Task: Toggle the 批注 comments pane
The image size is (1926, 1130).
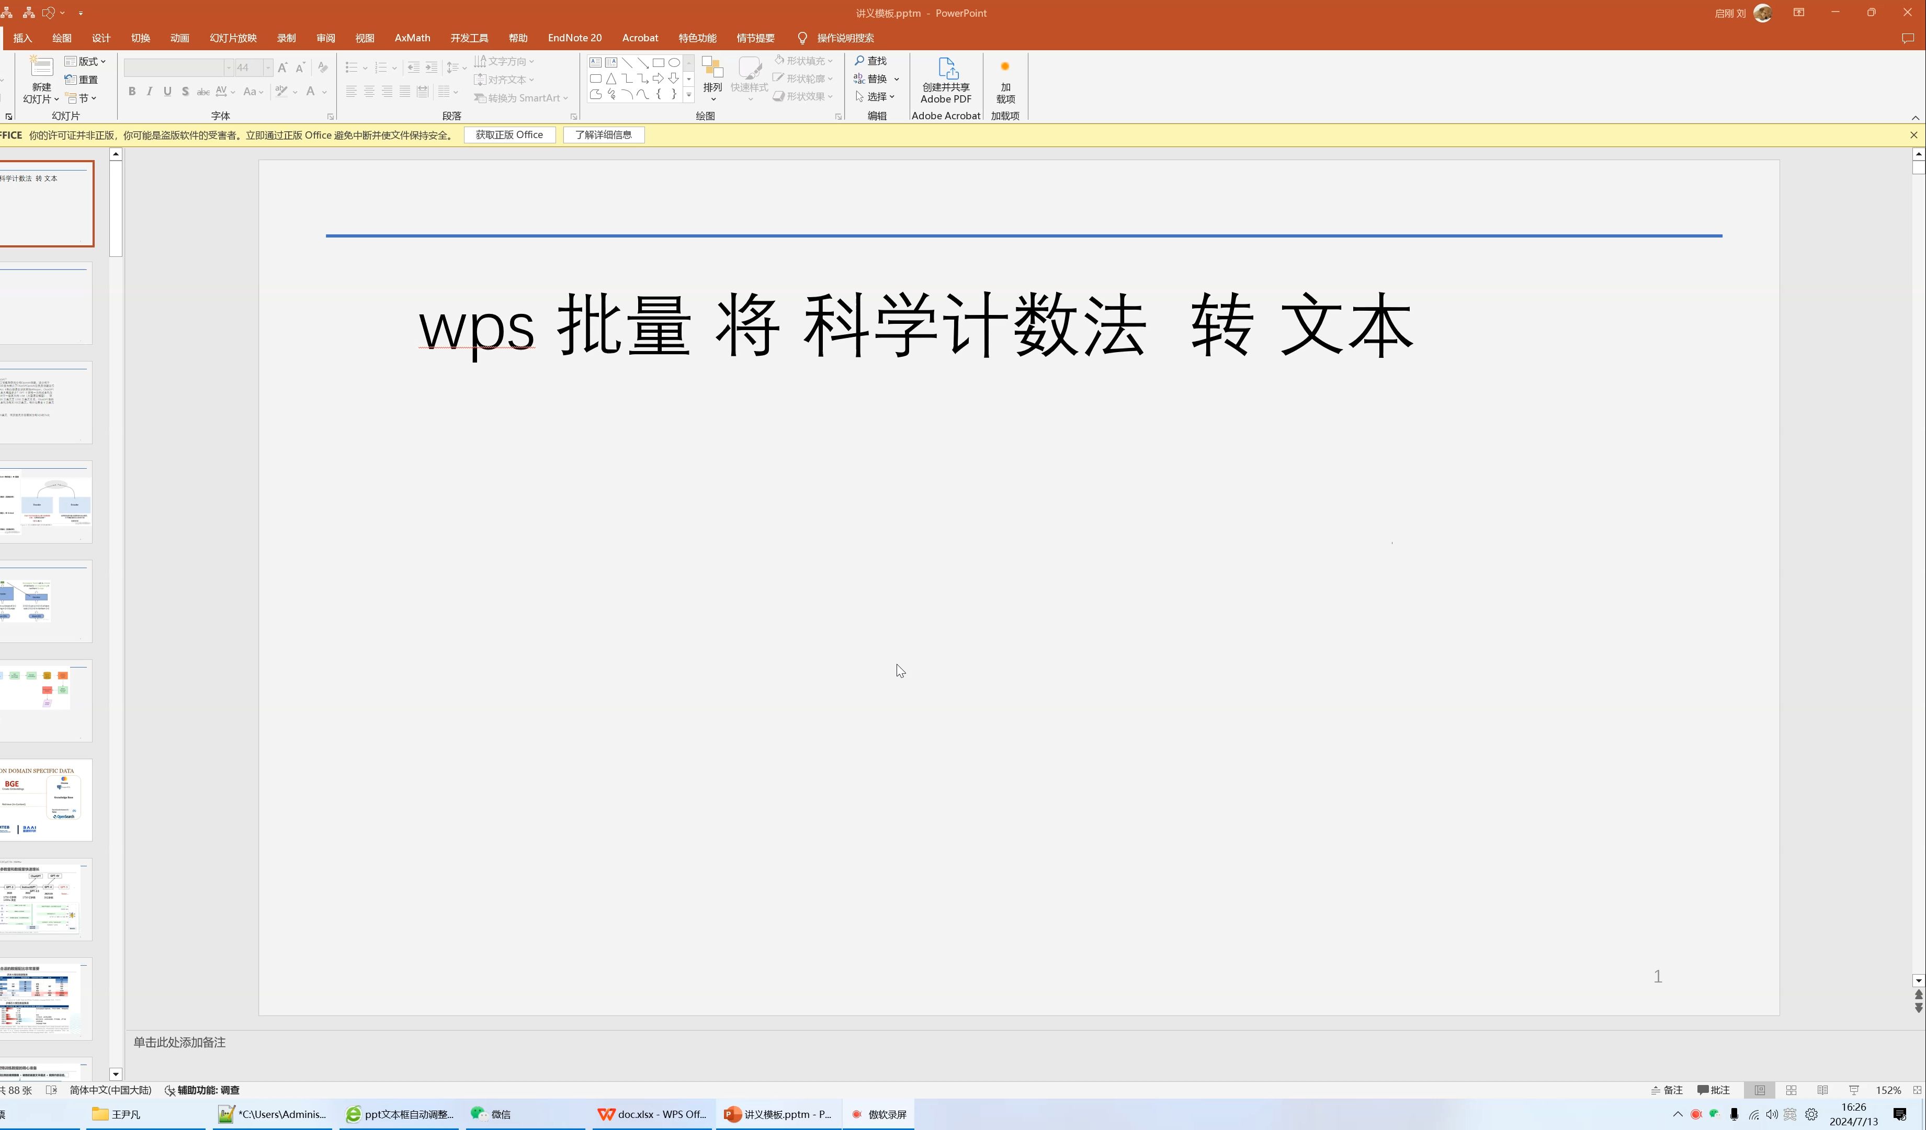Action: pyautogui.click(x=1714, y=1090)
